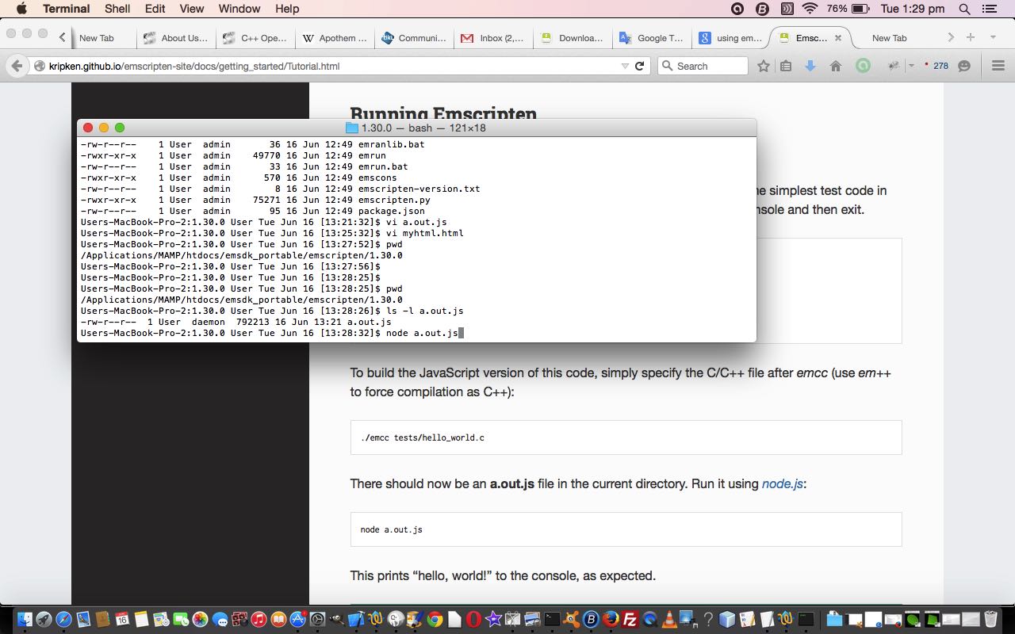Open Firefox from the Dock

pyautogui.click(x=611, y=620)
